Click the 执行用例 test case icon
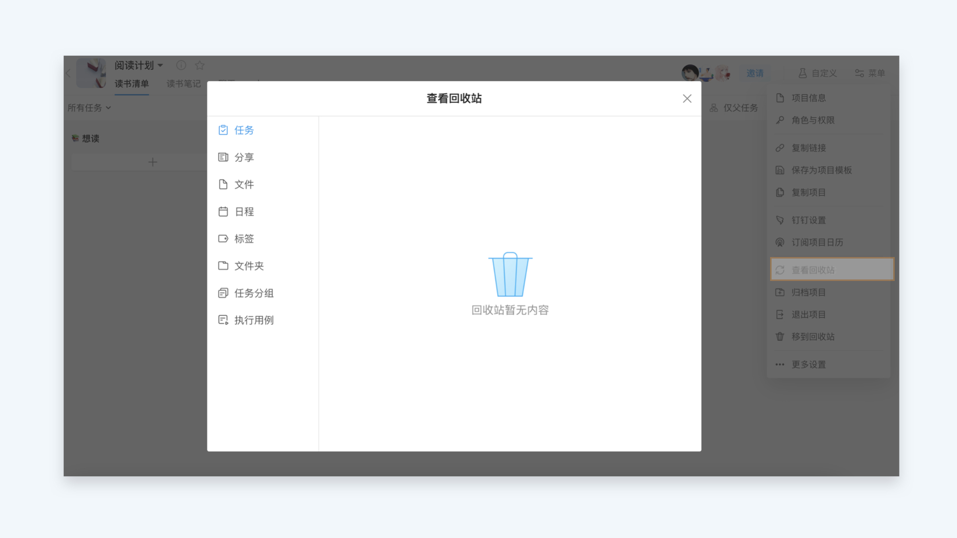Viewport: 957px width, 538px height. coord(223,320)
